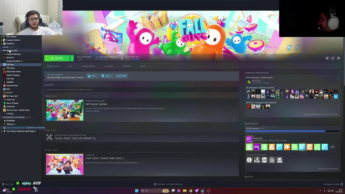Viewport: 345px width, 194px height.
Task: Open İndirmeler downloads status bar
Action: [168, 184]
